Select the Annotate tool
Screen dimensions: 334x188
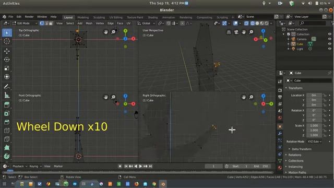[x=7, y=87]
